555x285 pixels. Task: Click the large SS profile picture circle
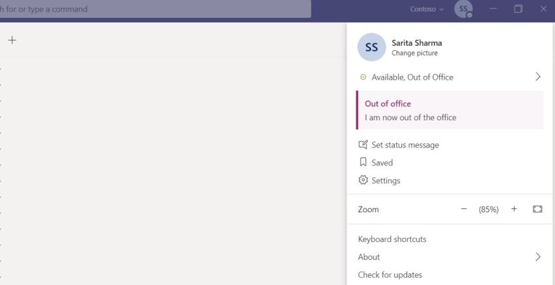click(371, 48)
